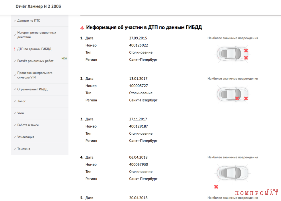The image size is (281, 201).
Task: Click the report title Отчёт Хаммер H 2 2003
Action: pos(38,6)
